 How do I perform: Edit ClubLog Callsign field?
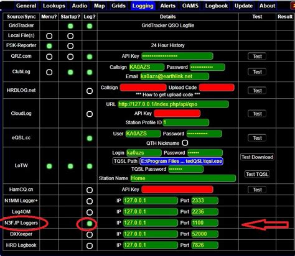point(146,67)
